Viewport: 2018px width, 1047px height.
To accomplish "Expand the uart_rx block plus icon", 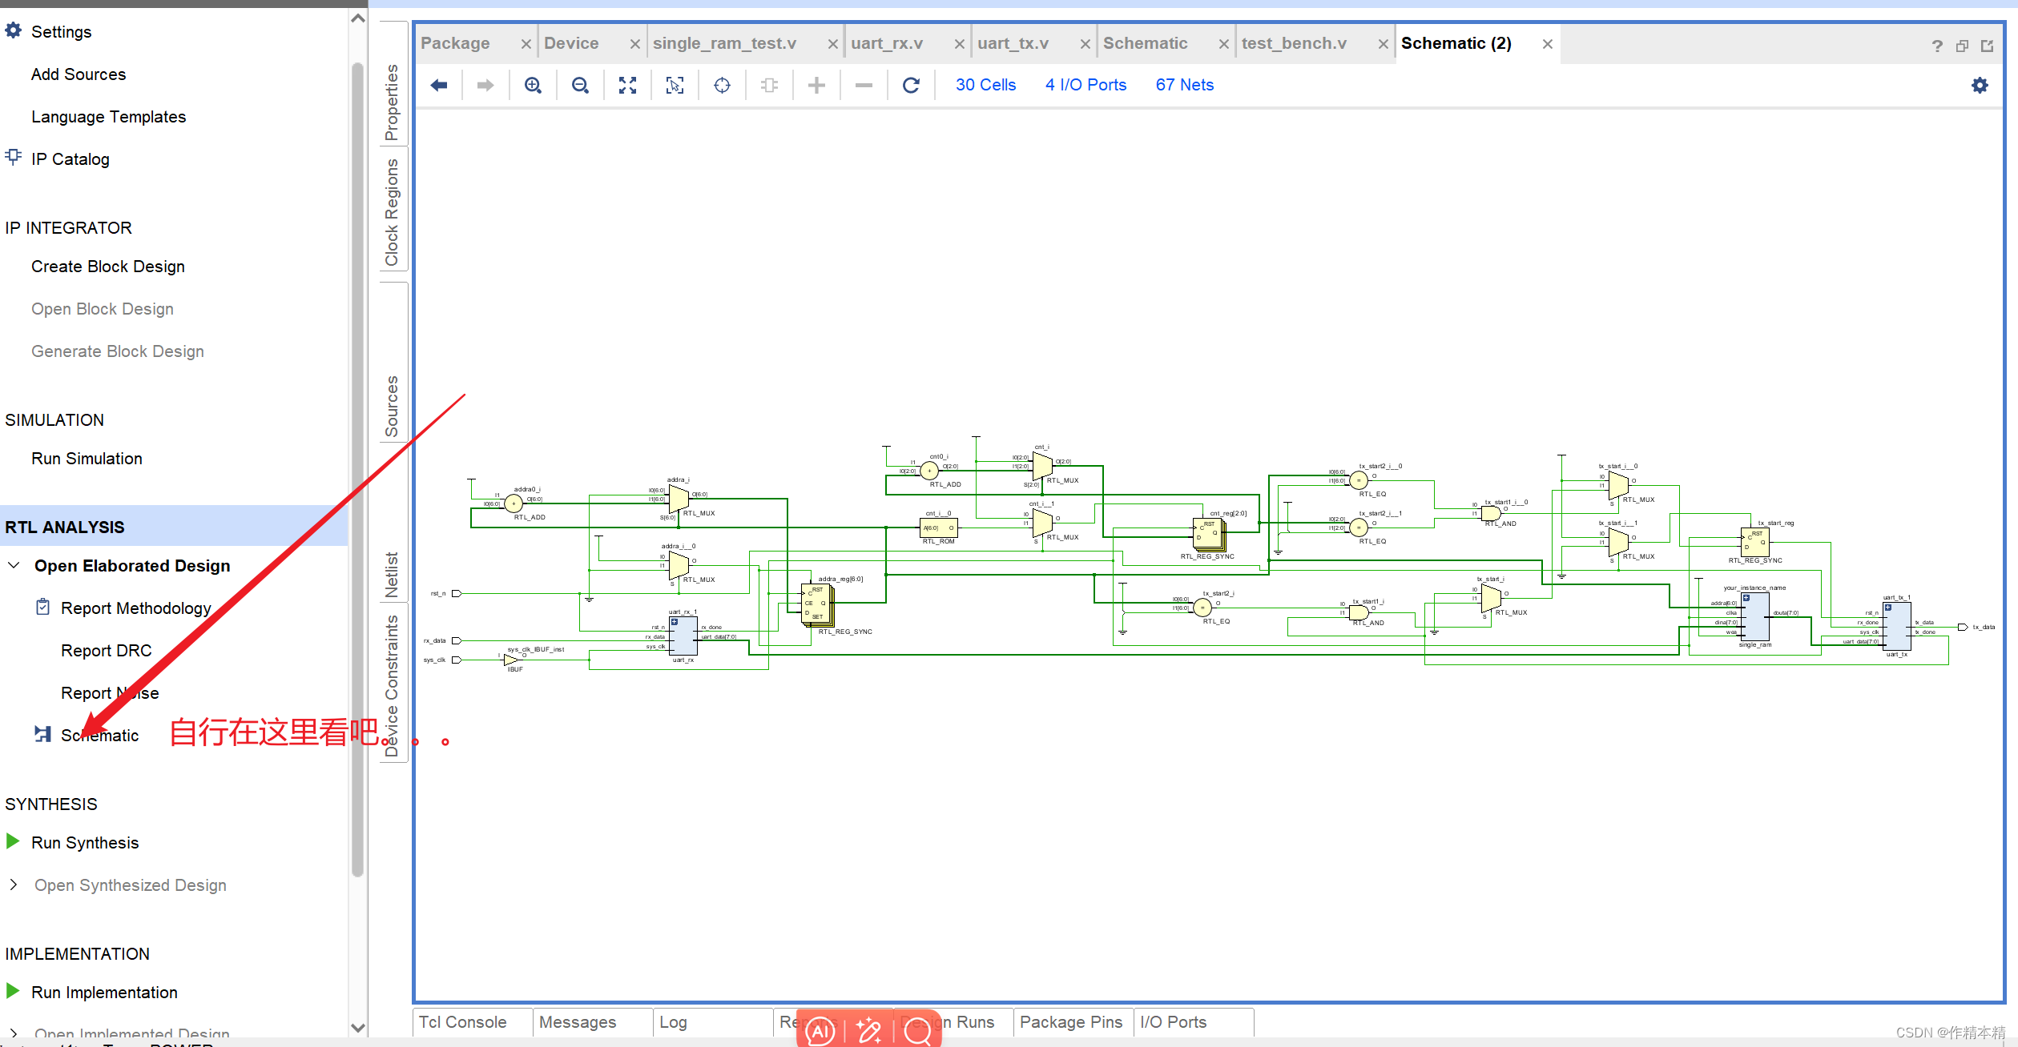I will tap(675, 621).
